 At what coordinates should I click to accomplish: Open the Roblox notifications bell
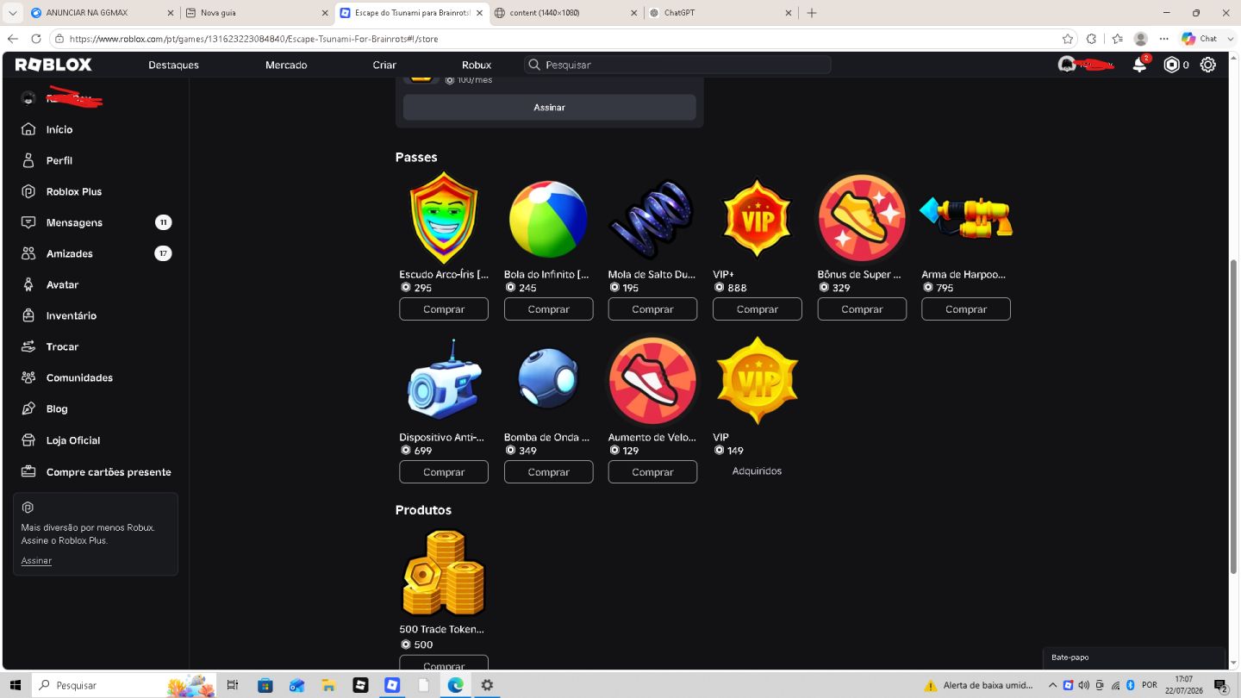(x=1139, y=65)
